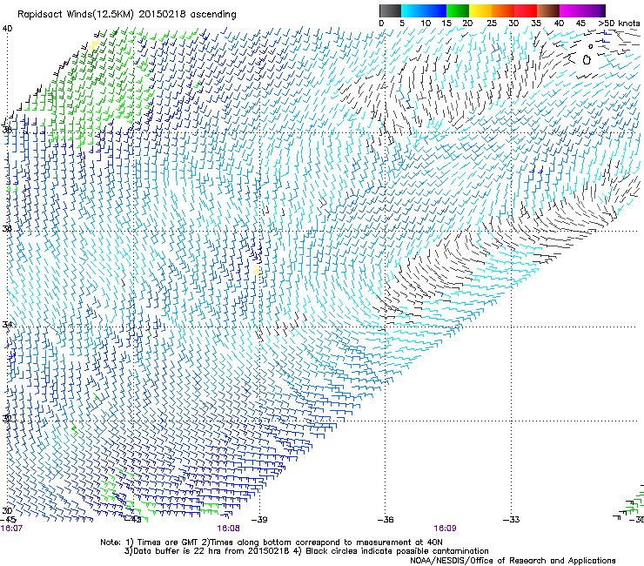Click the longitude label -33 on bottom axis
Image resolution: width=644 pixels, height=566 pixels.
click(512, 520)
